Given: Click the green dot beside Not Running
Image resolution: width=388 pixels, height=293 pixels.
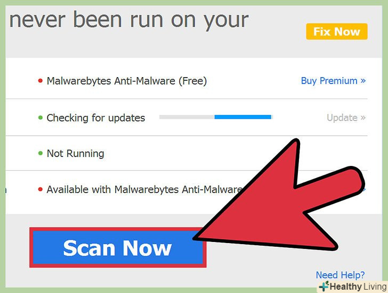Looking at the screenshot, I should point(41,153).
